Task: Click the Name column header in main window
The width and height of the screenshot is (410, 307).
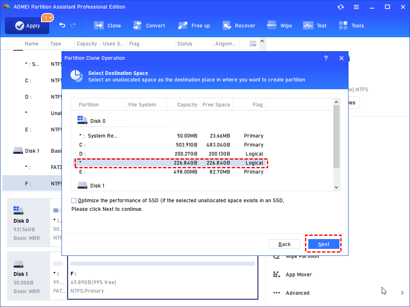Action: pyautogui.click(x=32, y=44)
